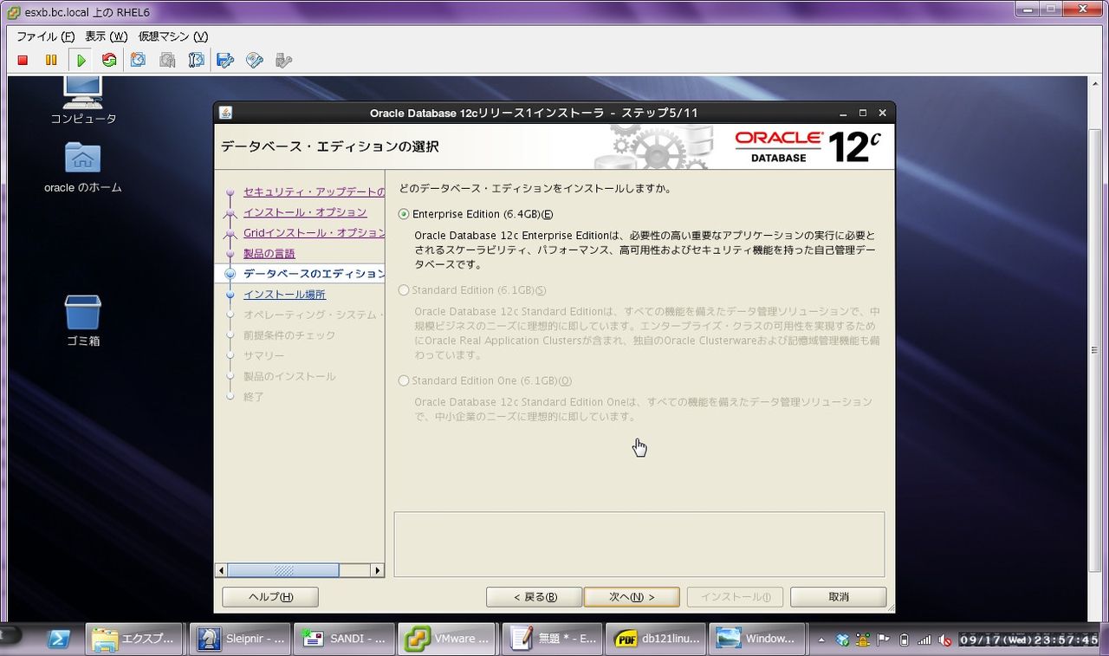Switch to the 無題 editor taskbar item
Image resolution: width=1109 pixels, height=656 pixels.
point(551,639)
